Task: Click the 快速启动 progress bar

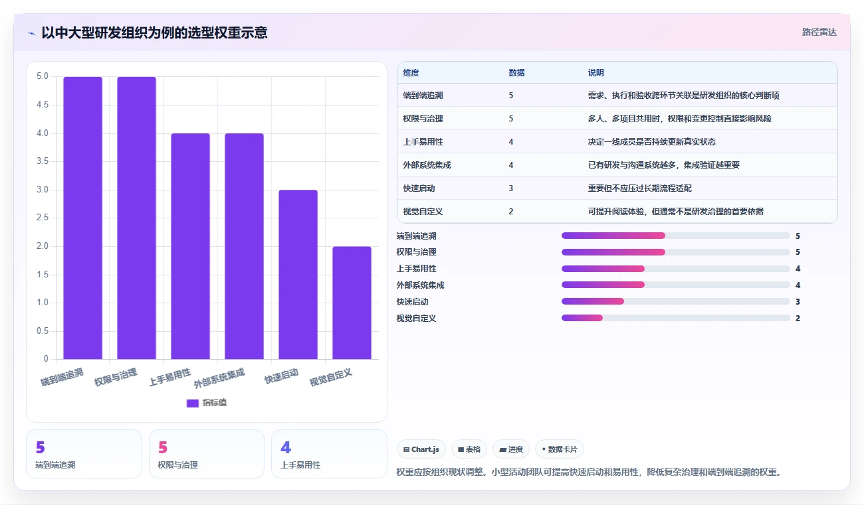Action: point(676,301)
